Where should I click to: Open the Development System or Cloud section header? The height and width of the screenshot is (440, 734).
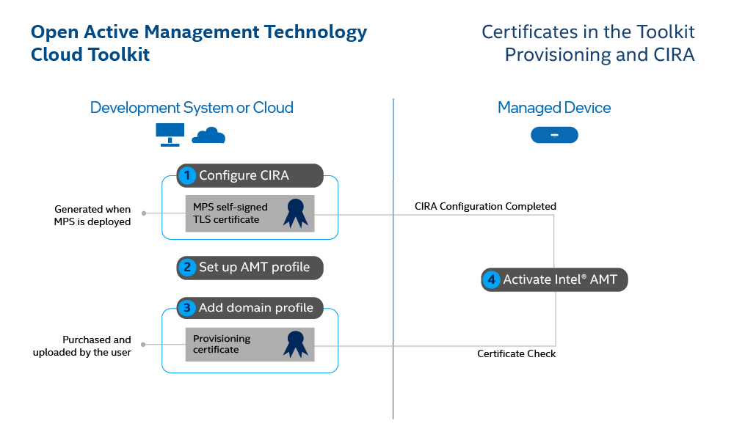192,107
